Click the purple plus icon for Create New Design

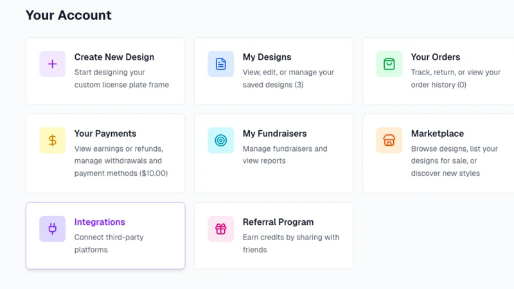(53, 64)
